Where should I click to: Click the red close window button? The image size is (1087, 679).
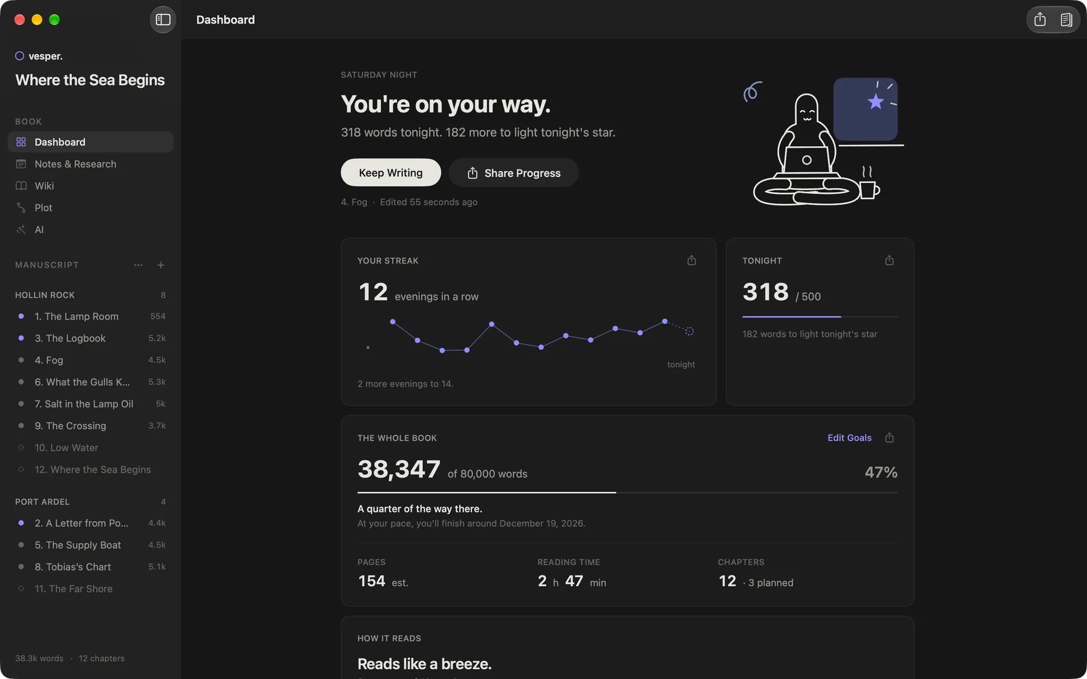point(20,20)
